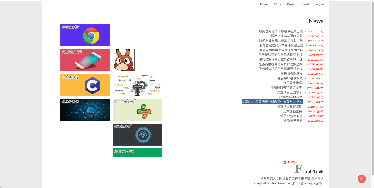Open the CLANG course tile

(x=85, y=85)
